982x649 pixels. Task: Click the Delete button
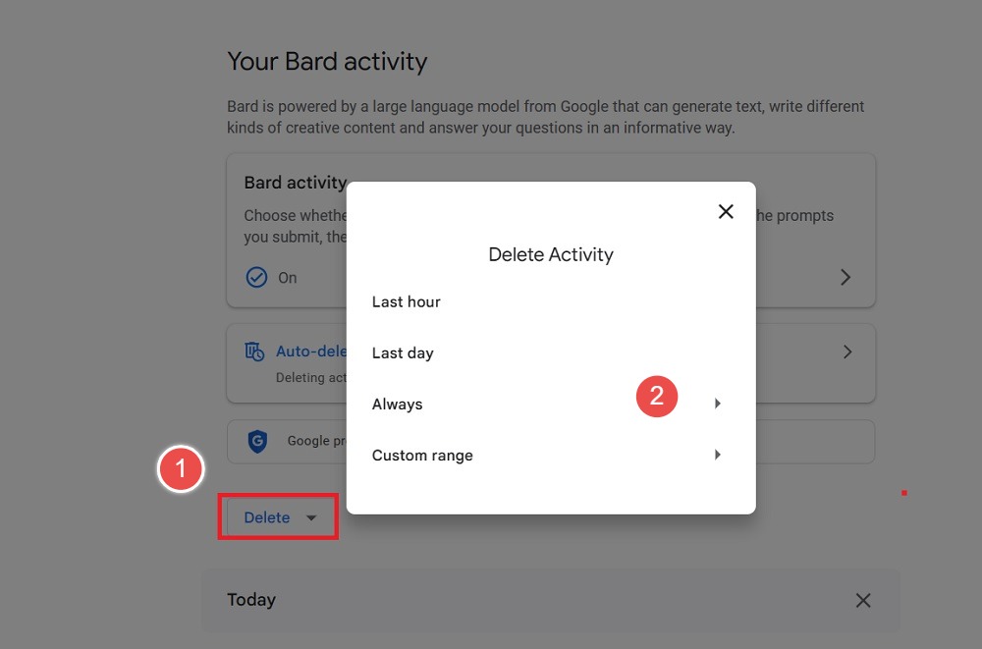[x=265, y=516]
